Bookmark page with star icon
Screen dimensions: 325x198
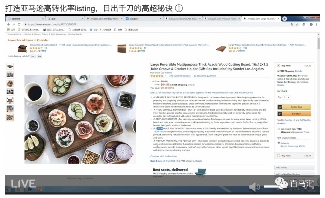[297, 24]
